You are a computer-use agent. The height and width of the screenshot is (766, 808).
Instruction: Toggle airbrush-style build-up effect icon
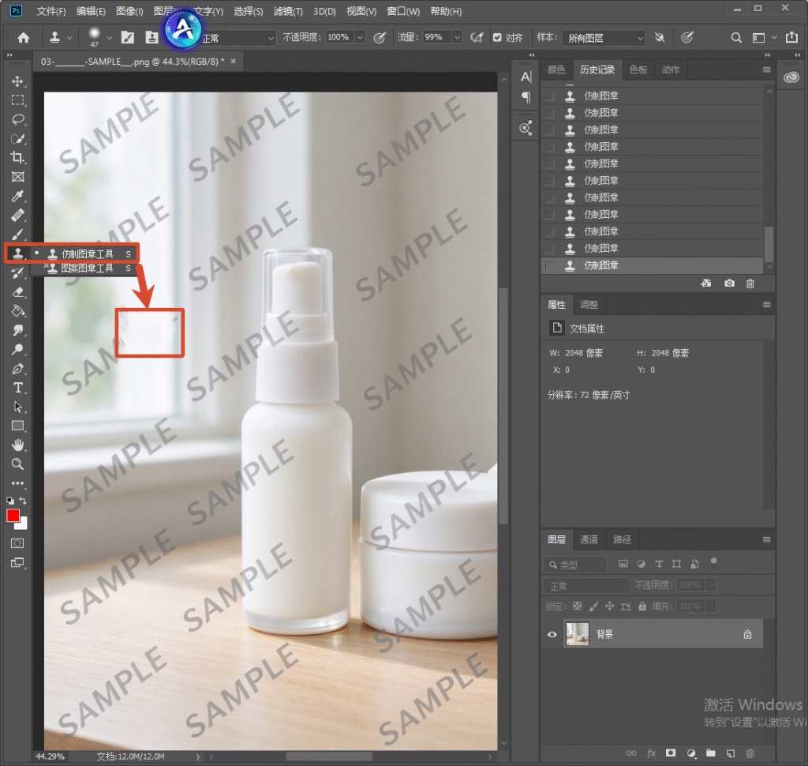pos(477,38)
